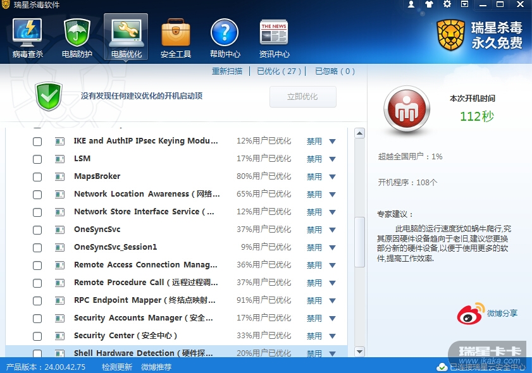
Task: Tick the Security Center checkbox
Action: [37, 336]
